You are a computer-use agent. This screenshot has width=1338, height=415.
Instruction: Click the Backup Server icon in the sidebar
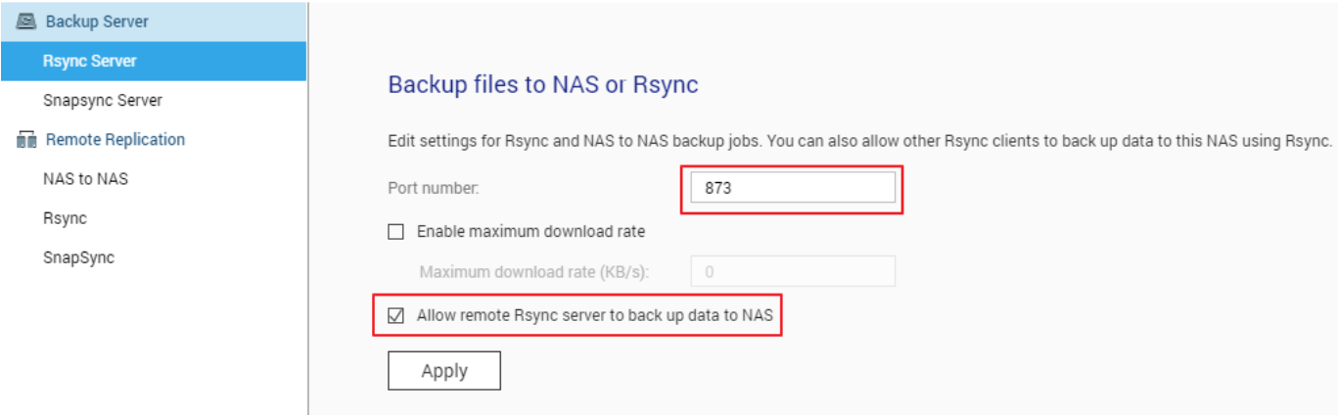tap(26, 21)
